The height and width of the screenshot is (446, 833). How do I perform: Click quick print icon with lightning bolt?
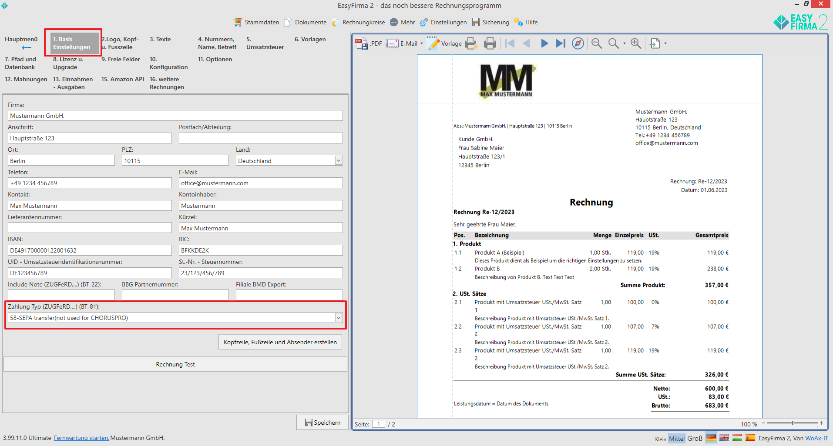click(471, 43)
